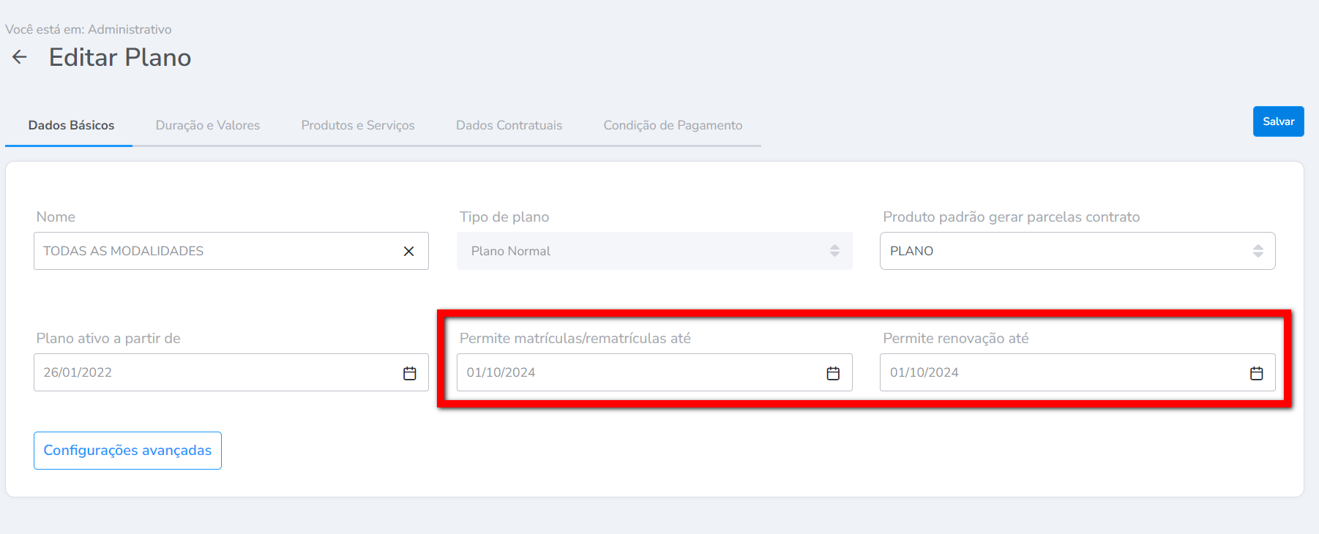Switch to Condição de Pagamento tab
The image size is (1319, 534).
tap(673, 125)
